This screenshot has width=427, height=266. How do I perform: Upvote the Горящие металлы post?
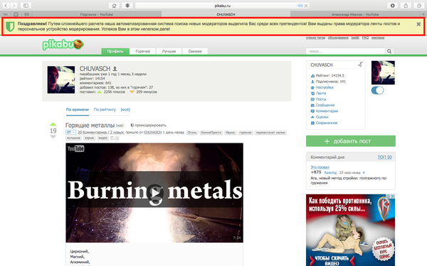point(53,124)
